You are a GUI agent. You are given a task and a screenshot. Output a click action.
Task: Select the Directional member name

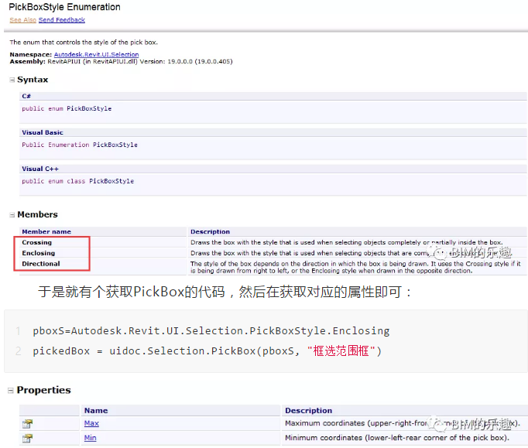[x=41, y=264]
